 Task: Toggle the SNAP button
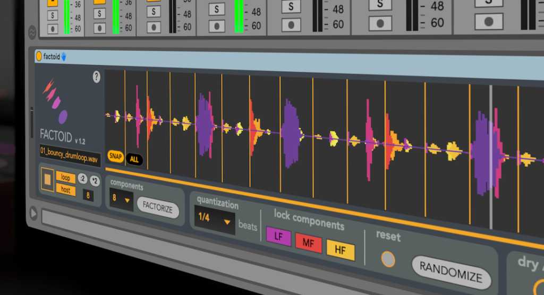point(116,157)
